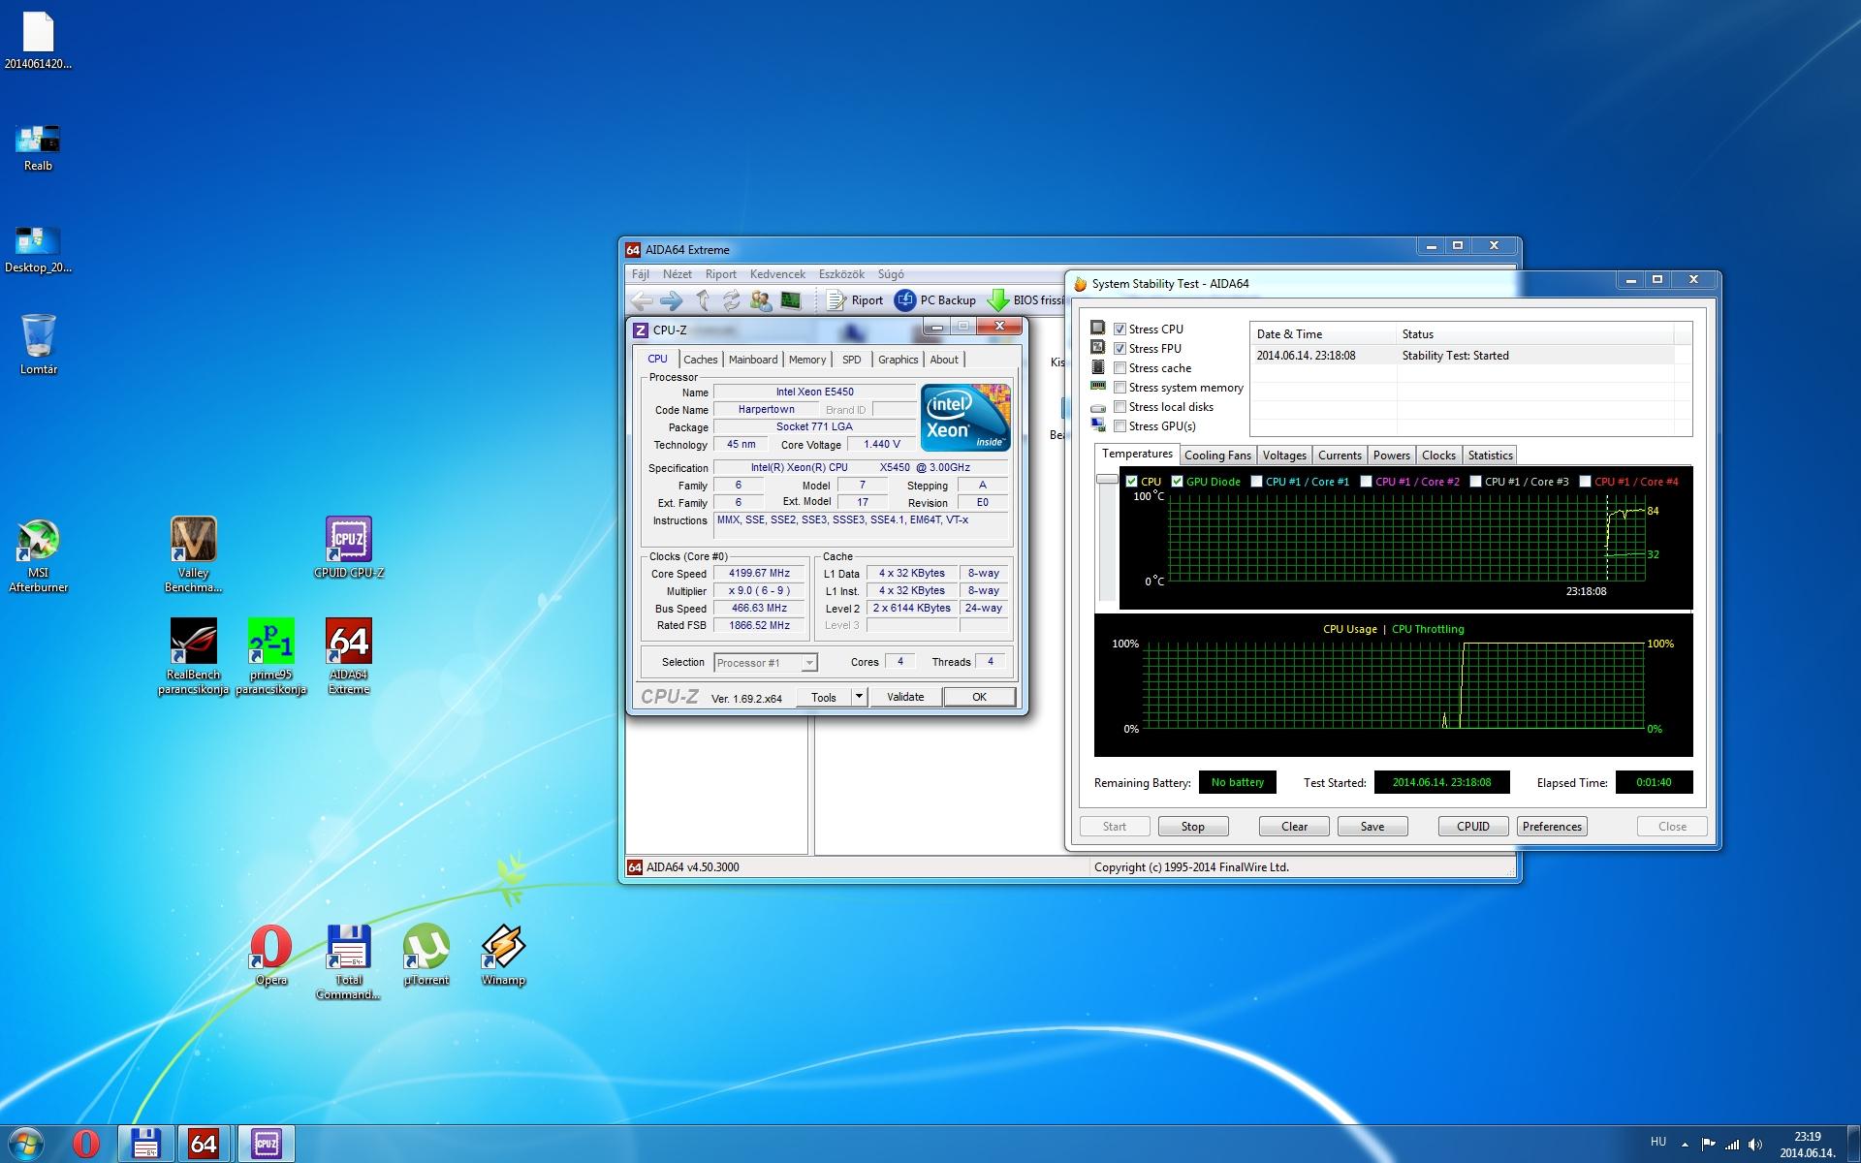Viewport: 1861px width, 1163px height.
Task: Click the Validate button in CPU-Z
Action: 904,697
